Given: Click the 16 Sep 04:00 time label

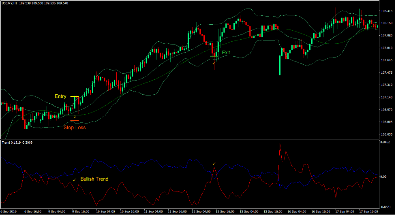Looking at the screenshot, I should [297, 211].
